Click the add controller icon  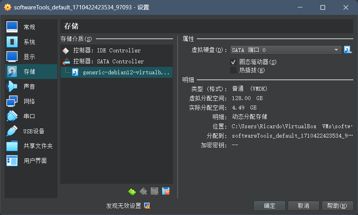[132, 191]
